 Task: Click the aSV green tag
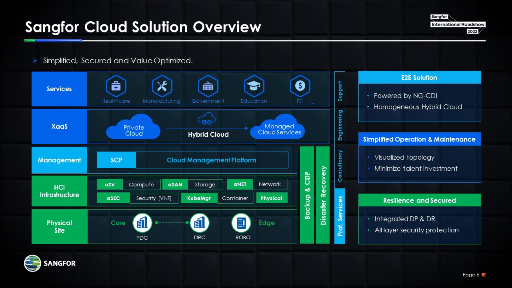110,184
